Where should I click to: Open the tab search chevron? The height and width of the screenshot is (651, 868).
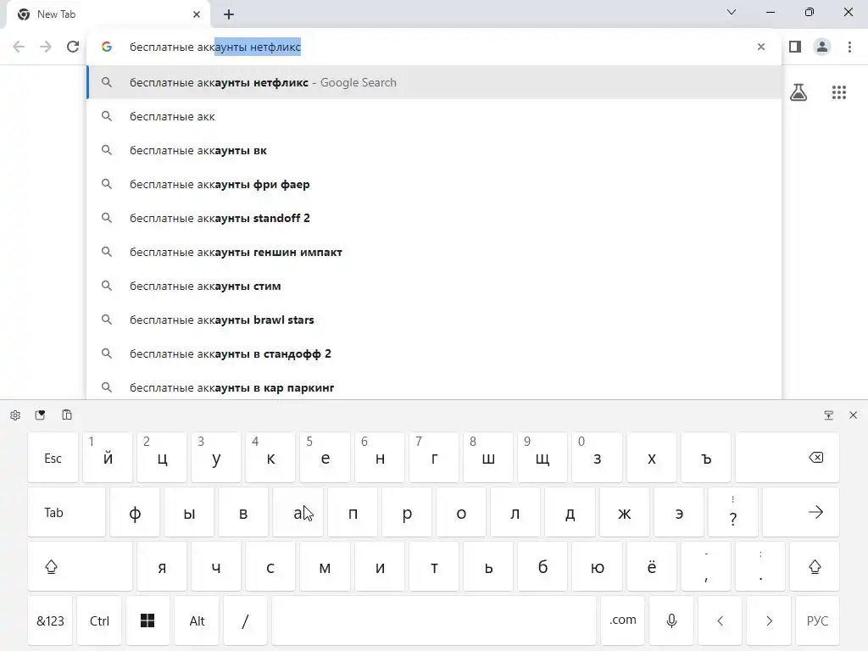tap(732, 12)
